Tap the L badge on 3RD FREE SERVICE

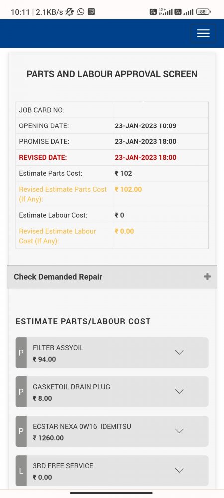click(21, 471)
